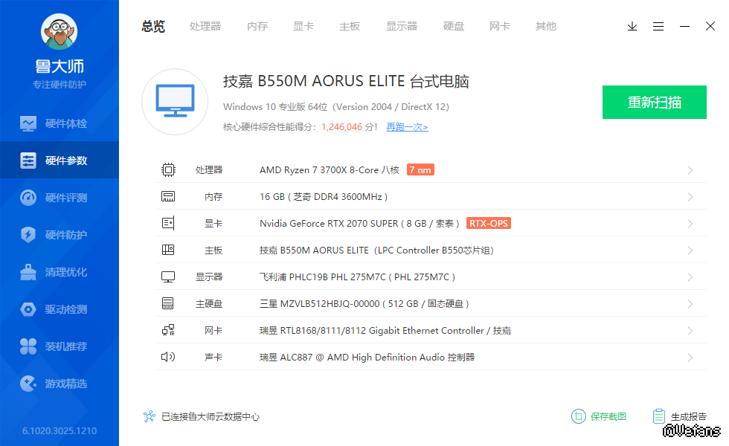Open 硬件评测 in the sidebar
The height and width of the screenshot is (446, 729).
pos(60,198)
